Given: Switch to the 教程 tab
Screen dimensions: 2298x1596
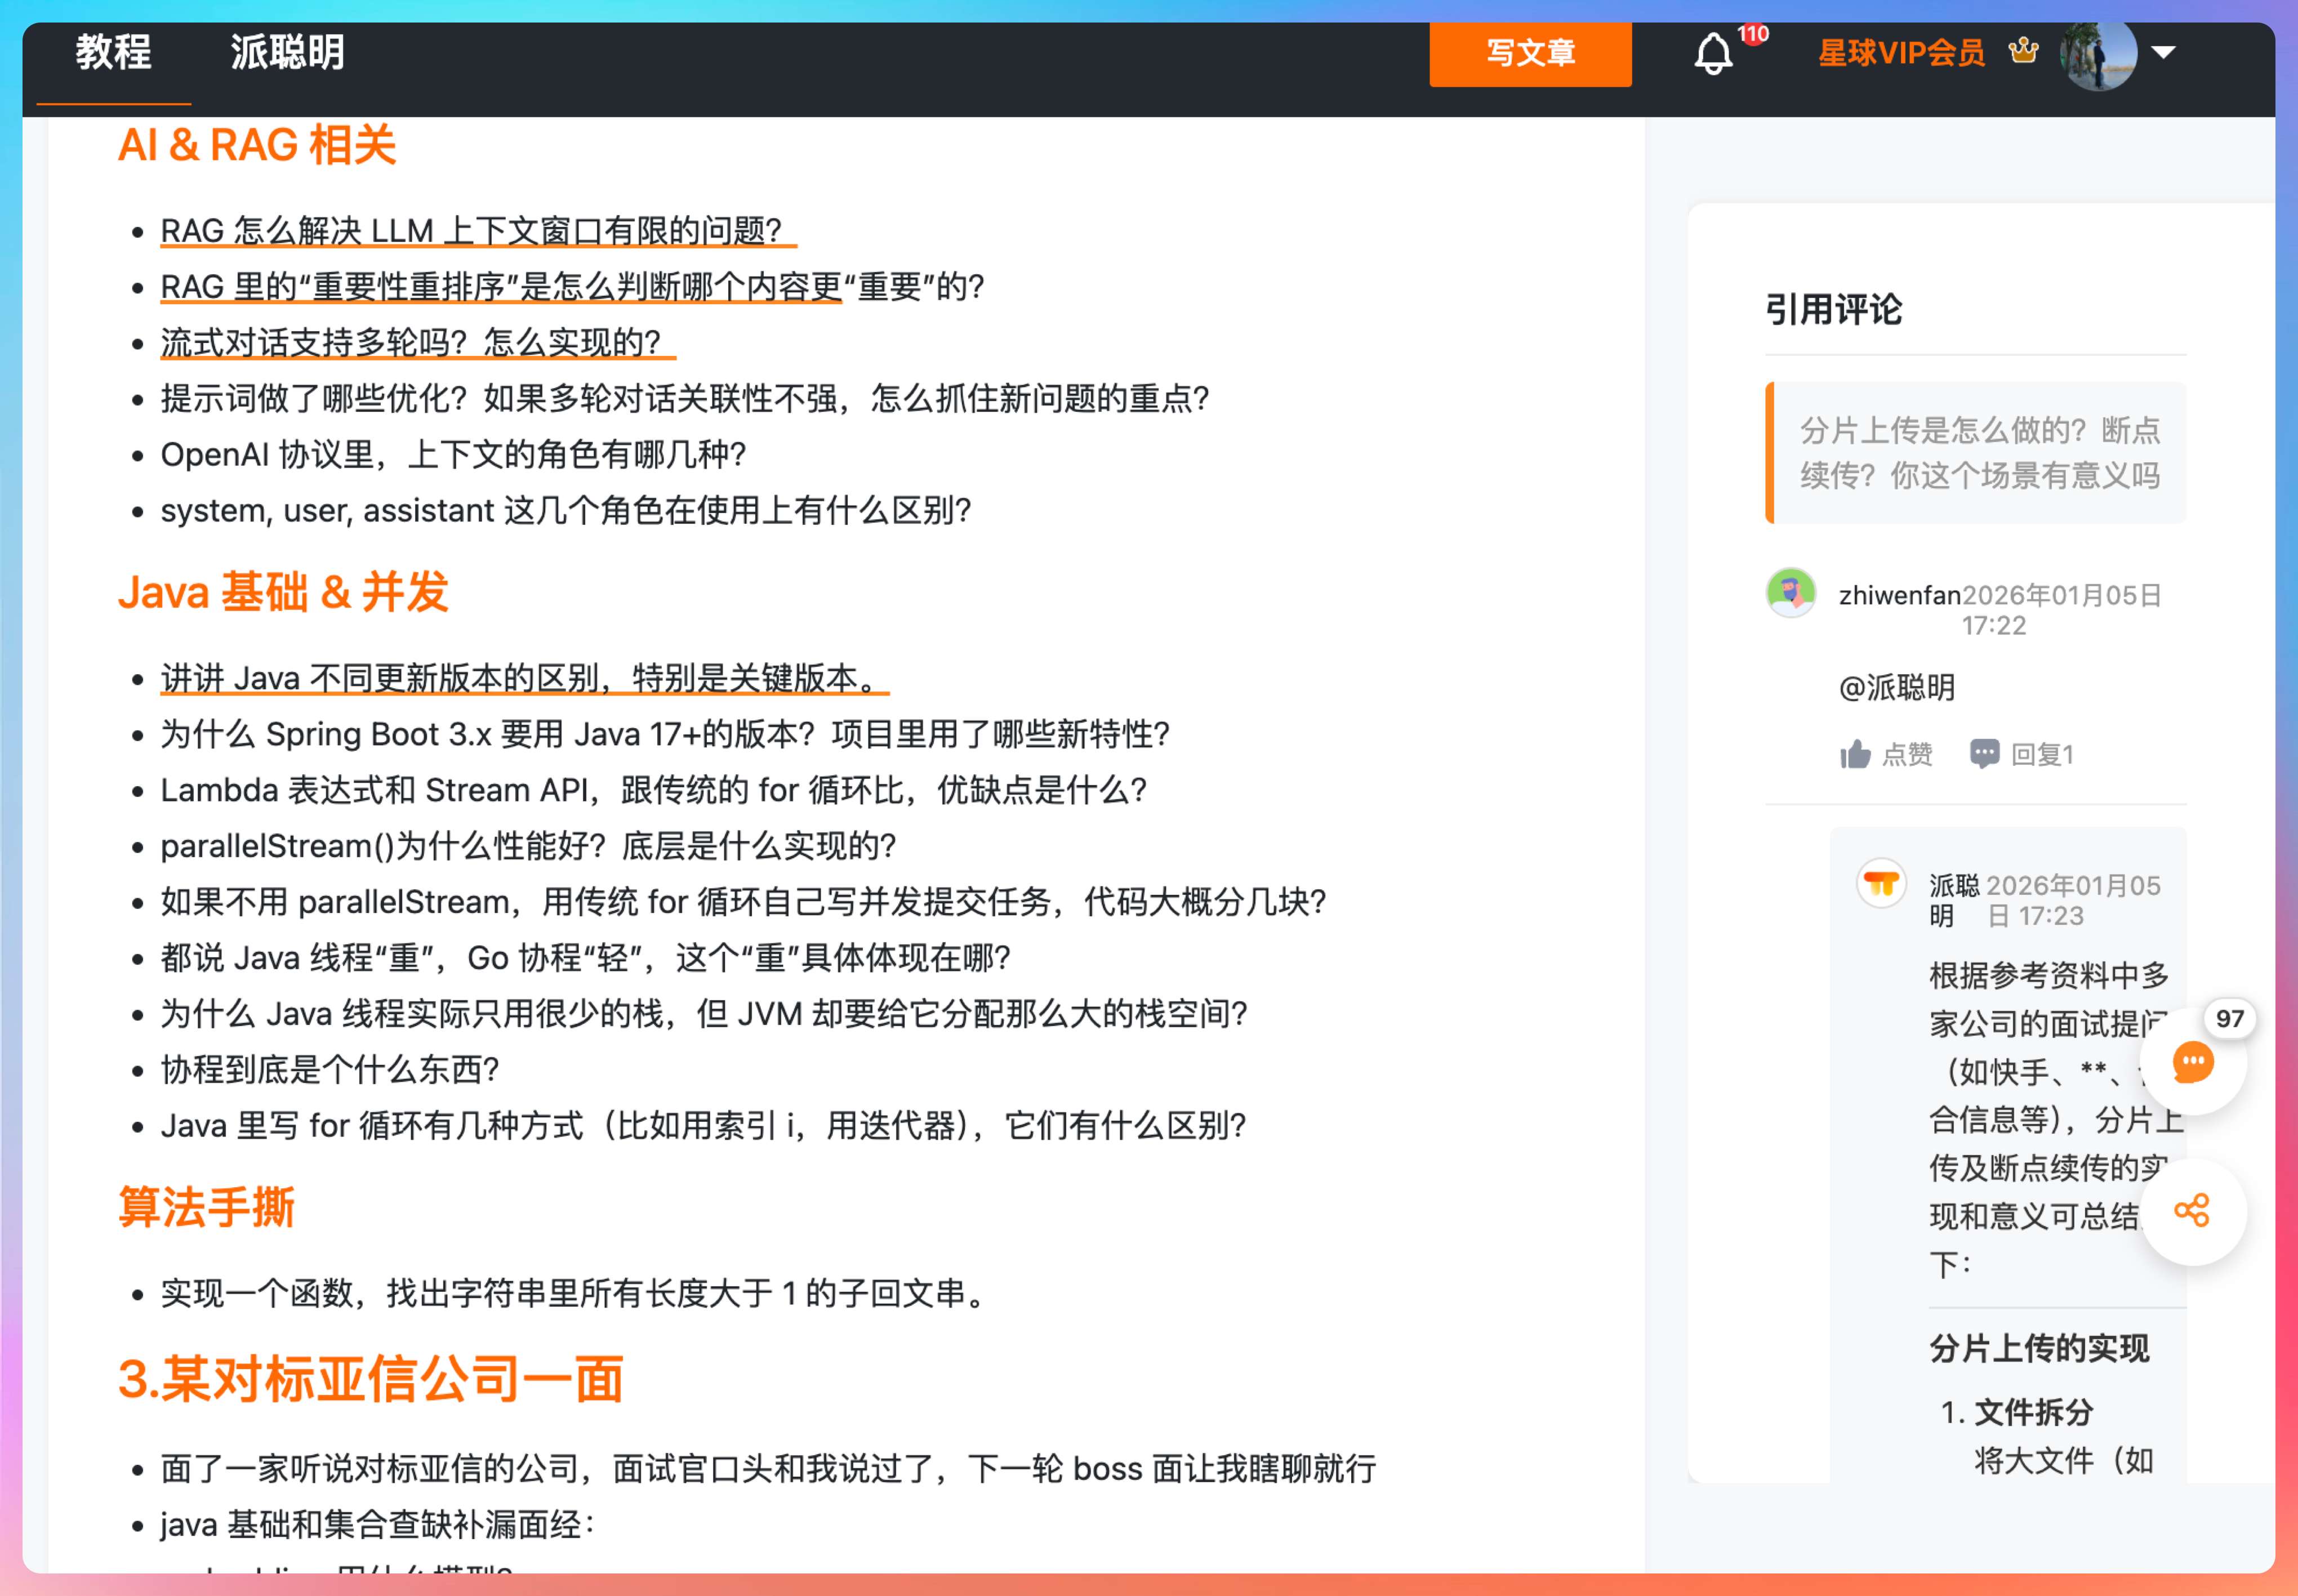Looking at the screenshot, I should click(x=113, y=53).
